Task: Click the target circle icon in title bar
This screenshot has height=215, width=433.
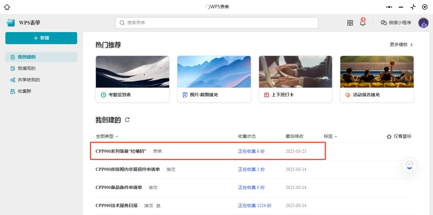Action: (x=425, y=7)
